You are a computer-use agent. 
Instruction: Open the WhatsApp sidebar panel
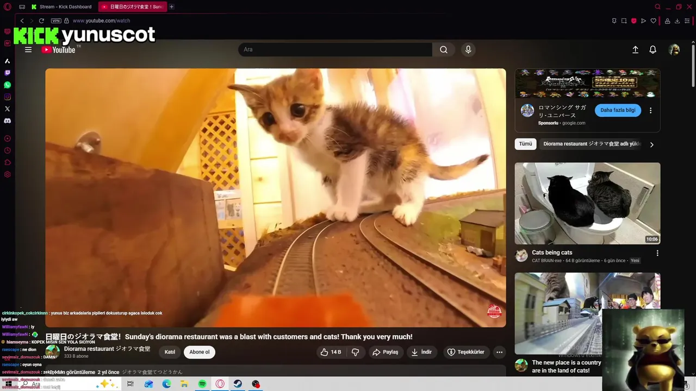click(7, 85)
